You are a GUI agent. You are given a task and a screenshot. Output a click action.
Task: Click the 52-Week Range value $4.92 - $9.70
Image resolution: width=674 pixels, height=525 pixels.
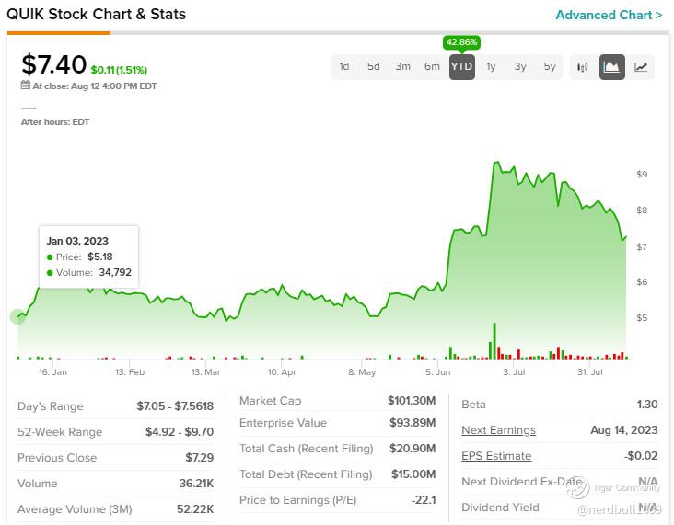point(180,432)
